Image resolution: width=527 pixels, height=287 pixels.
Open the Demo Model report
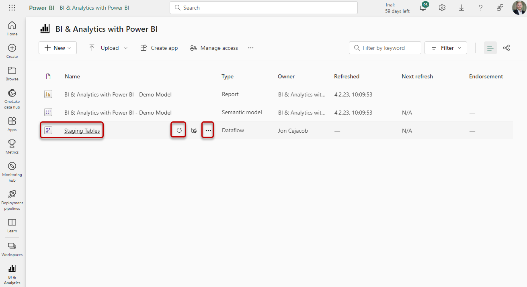(118, 94)
